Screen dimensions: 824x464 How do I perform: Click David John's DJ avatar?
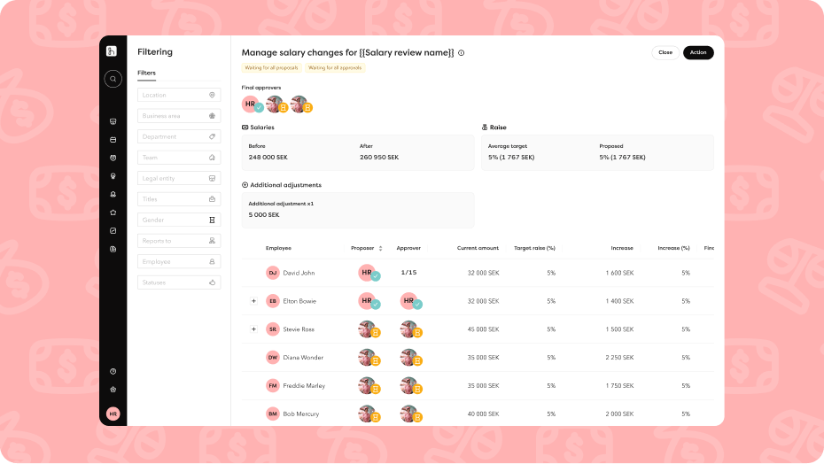coord(272,273)
